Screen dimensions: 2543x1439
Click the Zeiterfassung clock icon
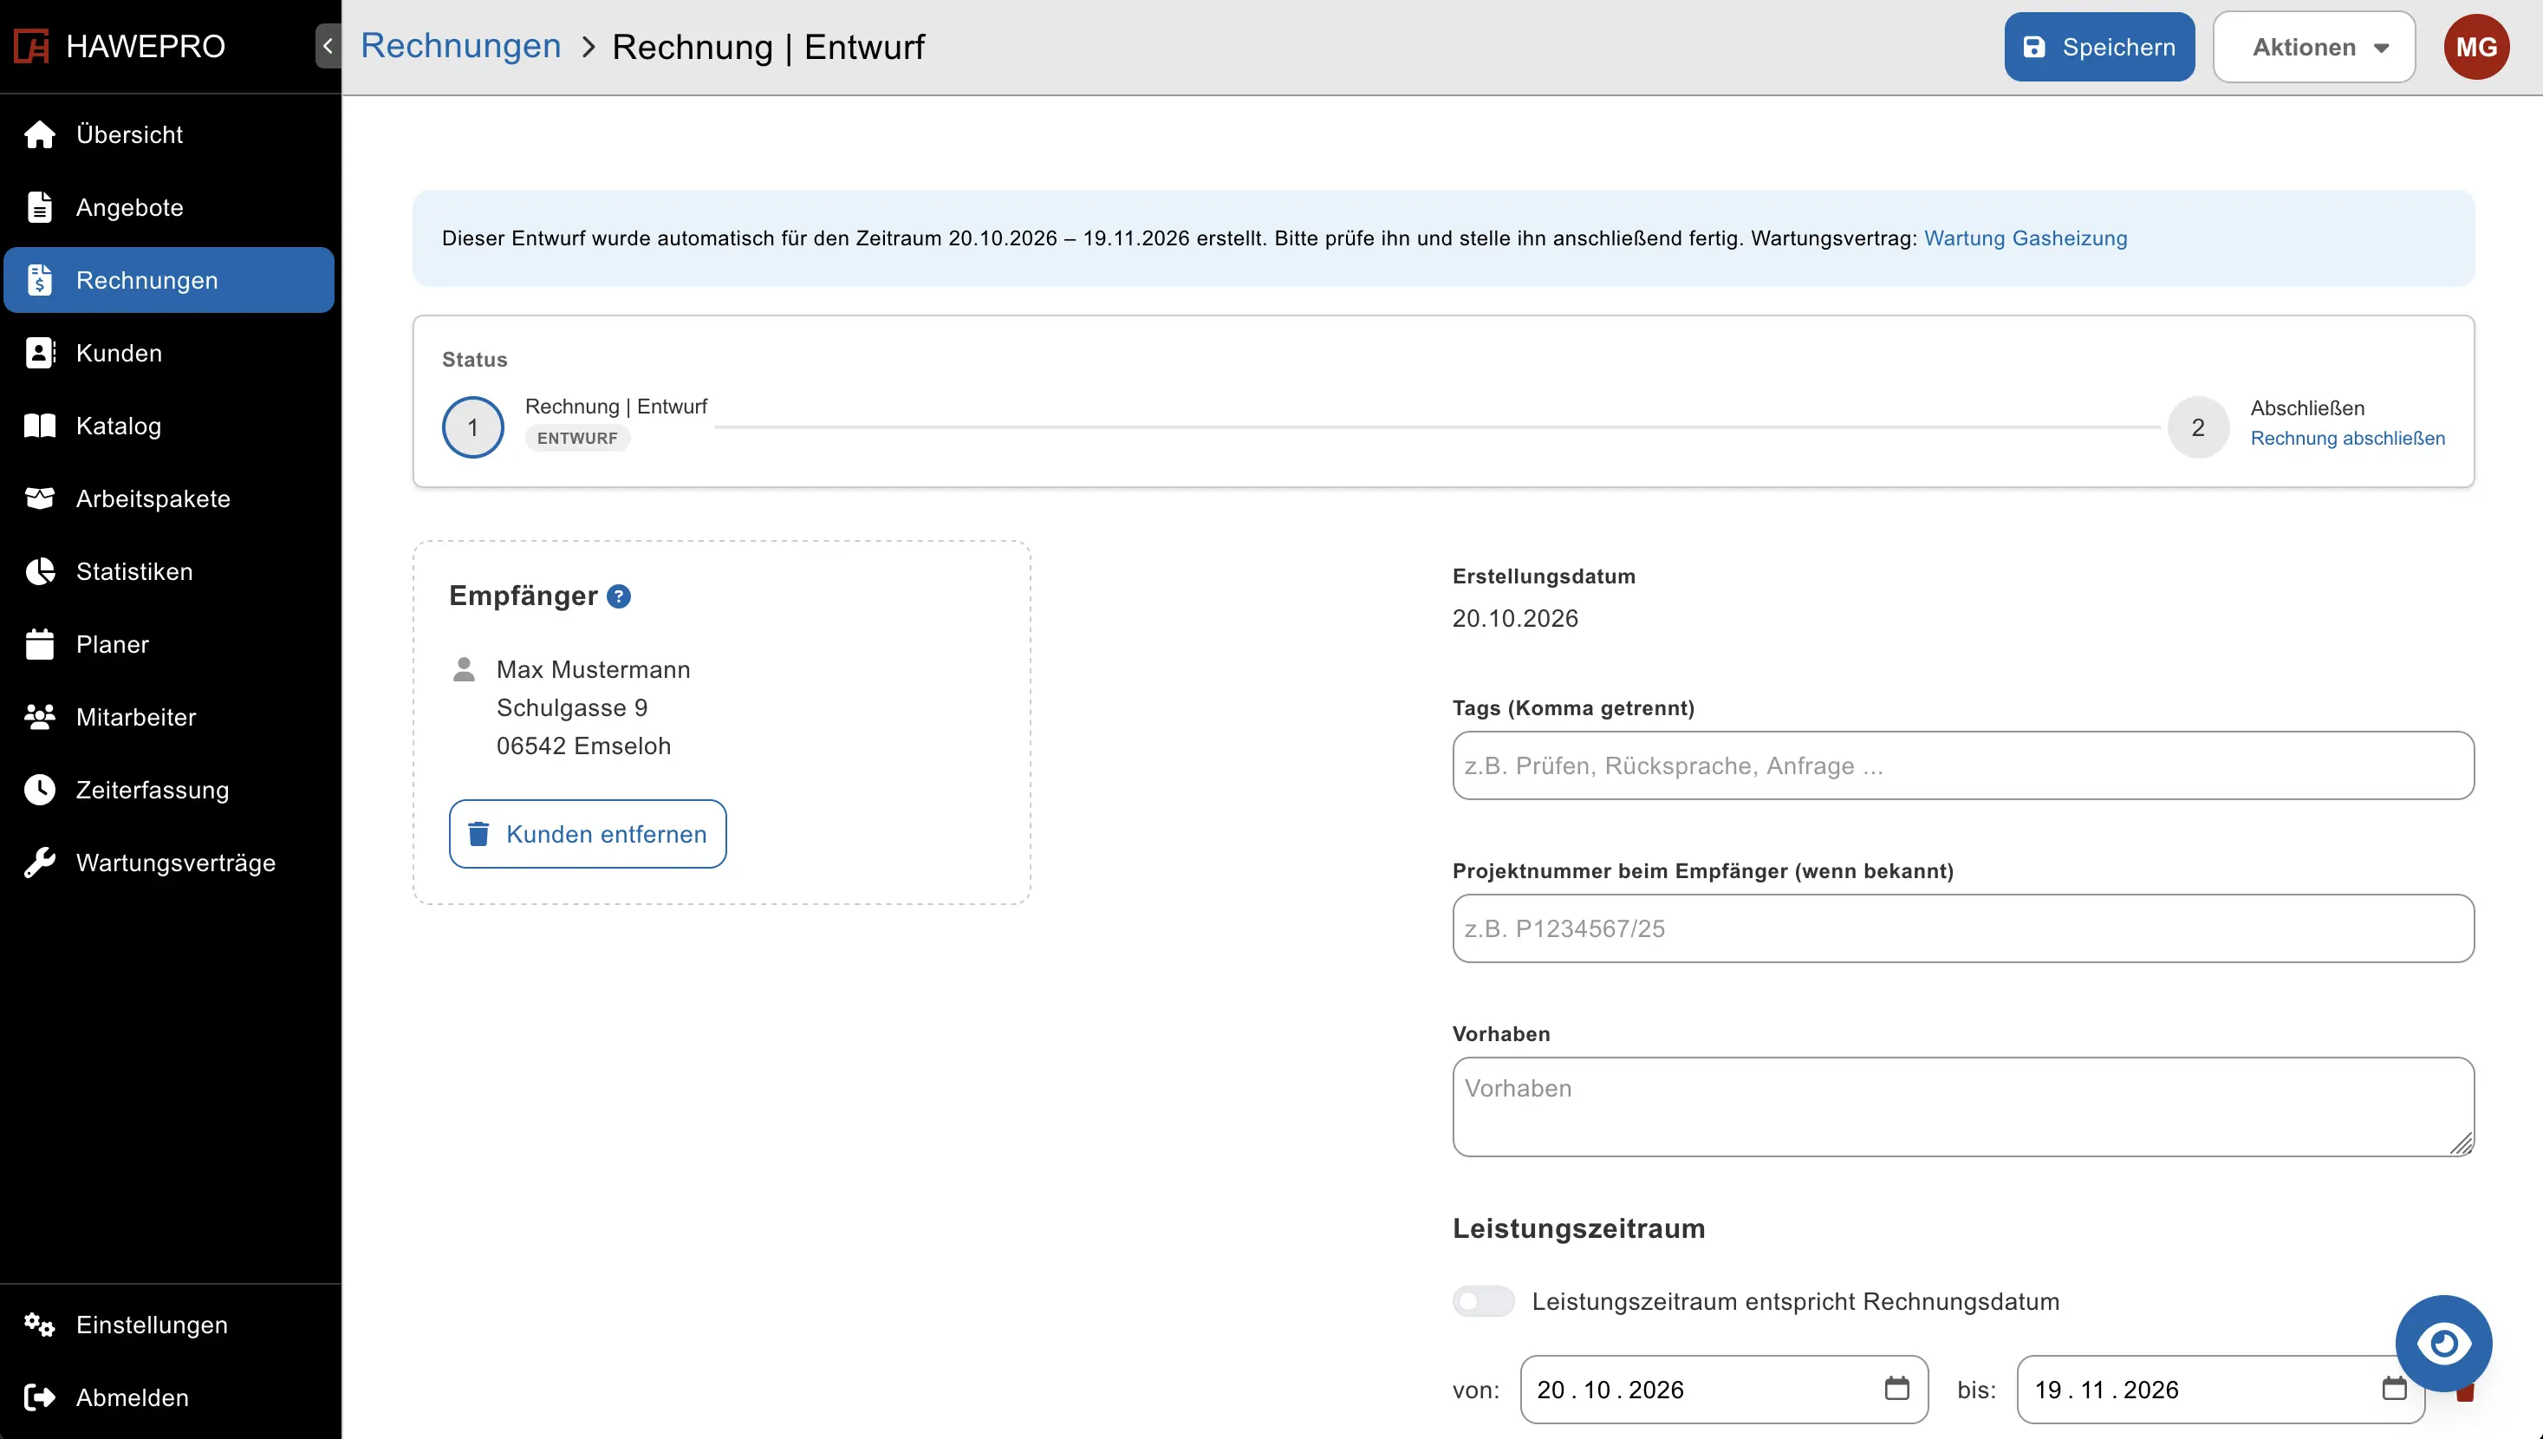coord(40,790)
